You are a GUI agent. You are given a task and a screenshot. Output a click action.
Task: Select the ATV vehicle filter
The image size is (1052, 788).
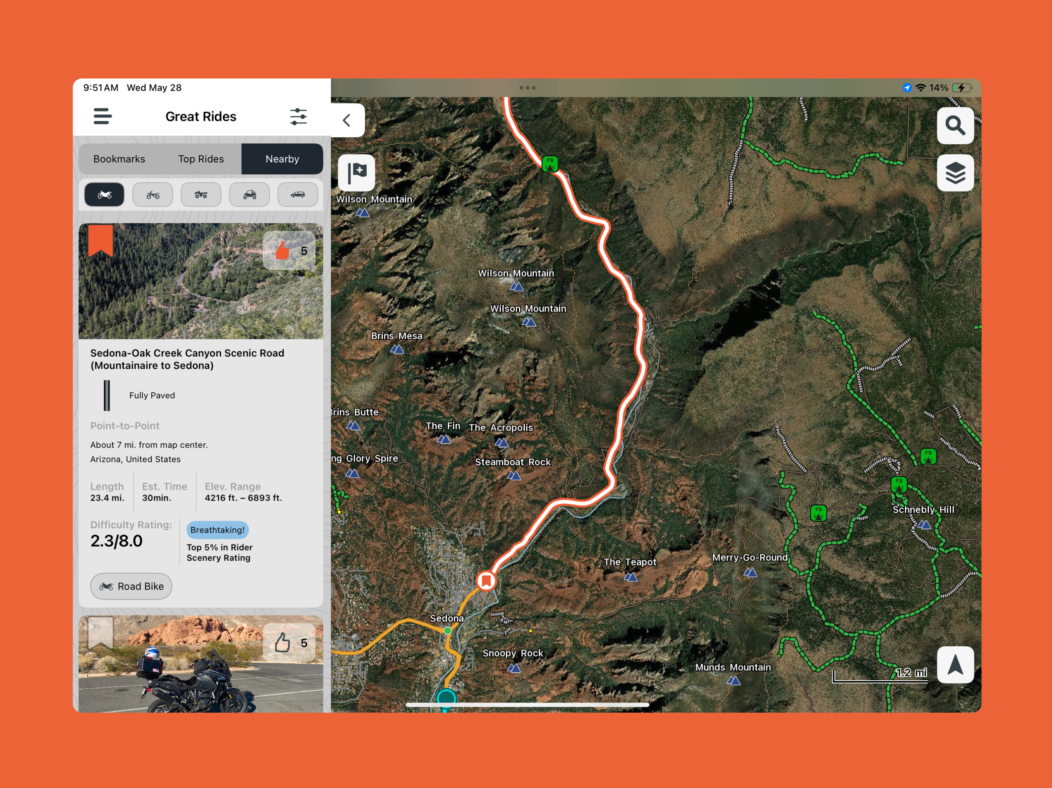pyautogui.click(x=201, y=195)
